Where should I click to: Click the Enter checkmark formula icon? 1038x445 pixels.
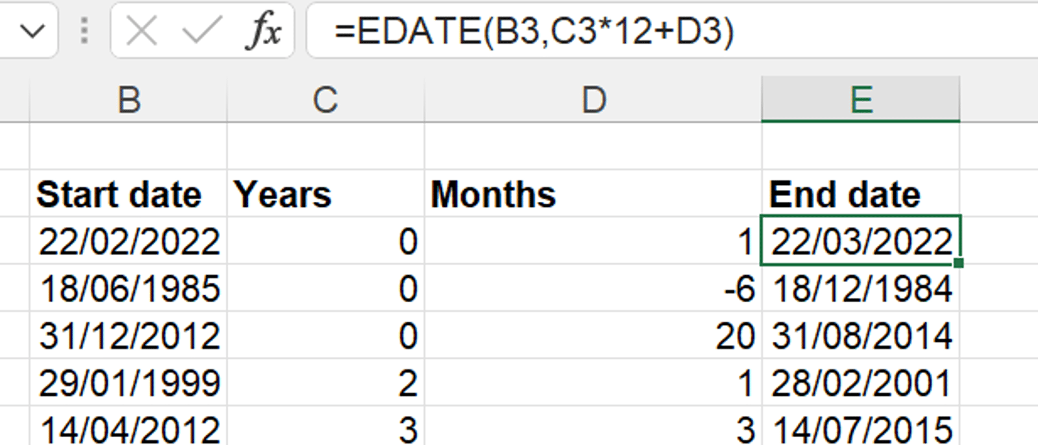[x=202, y=30]
